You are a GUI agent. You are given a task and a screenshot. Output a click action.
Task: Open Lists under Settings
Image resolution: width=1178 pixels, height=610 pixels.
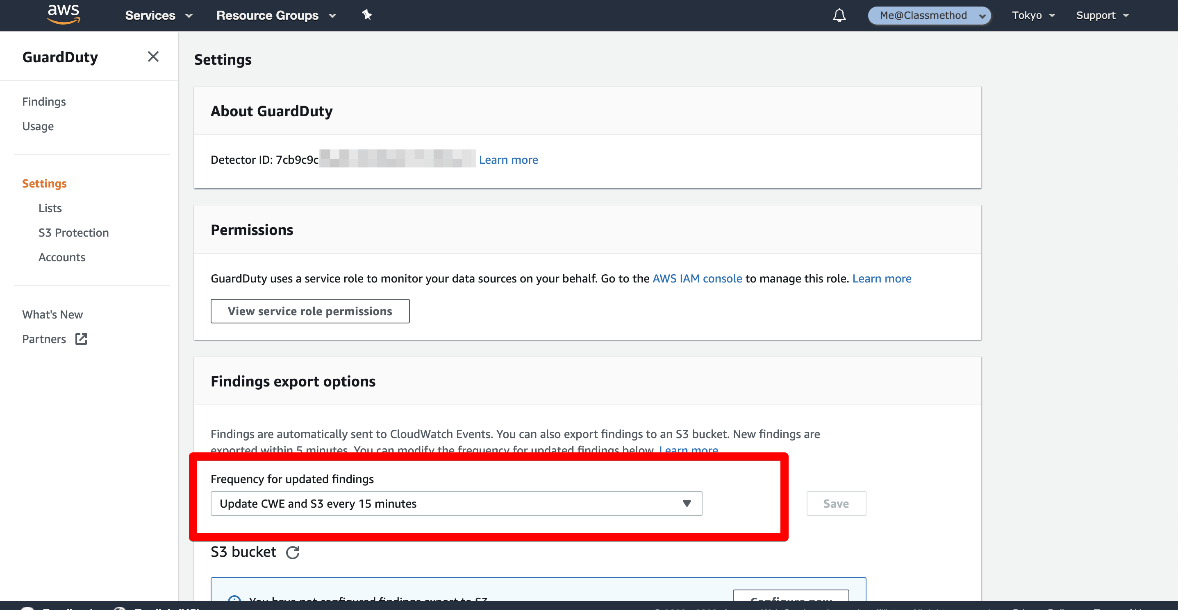pyautogui.click(x=50, y=208)
